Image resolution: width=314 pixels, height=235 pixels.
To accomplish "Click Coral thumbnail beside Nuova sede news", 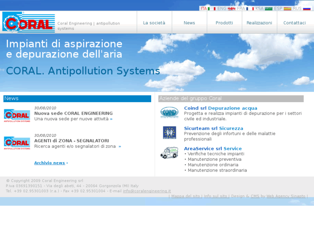I will [x=17, y=116].
